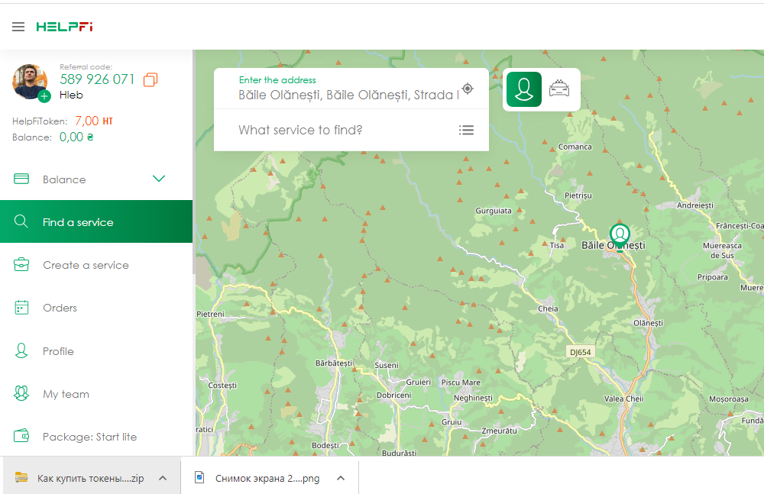This screenshot has width=764, height=494.
Task: Expand the Balance section chevron
Action: pyautogui.click(x=159, y=179)
